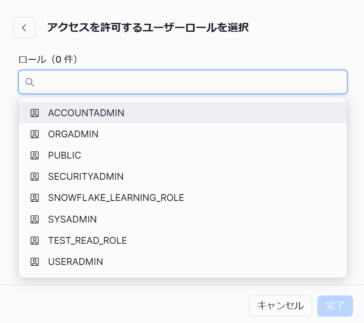Click the role icon beside ACCOUNTADMIN

34,113
